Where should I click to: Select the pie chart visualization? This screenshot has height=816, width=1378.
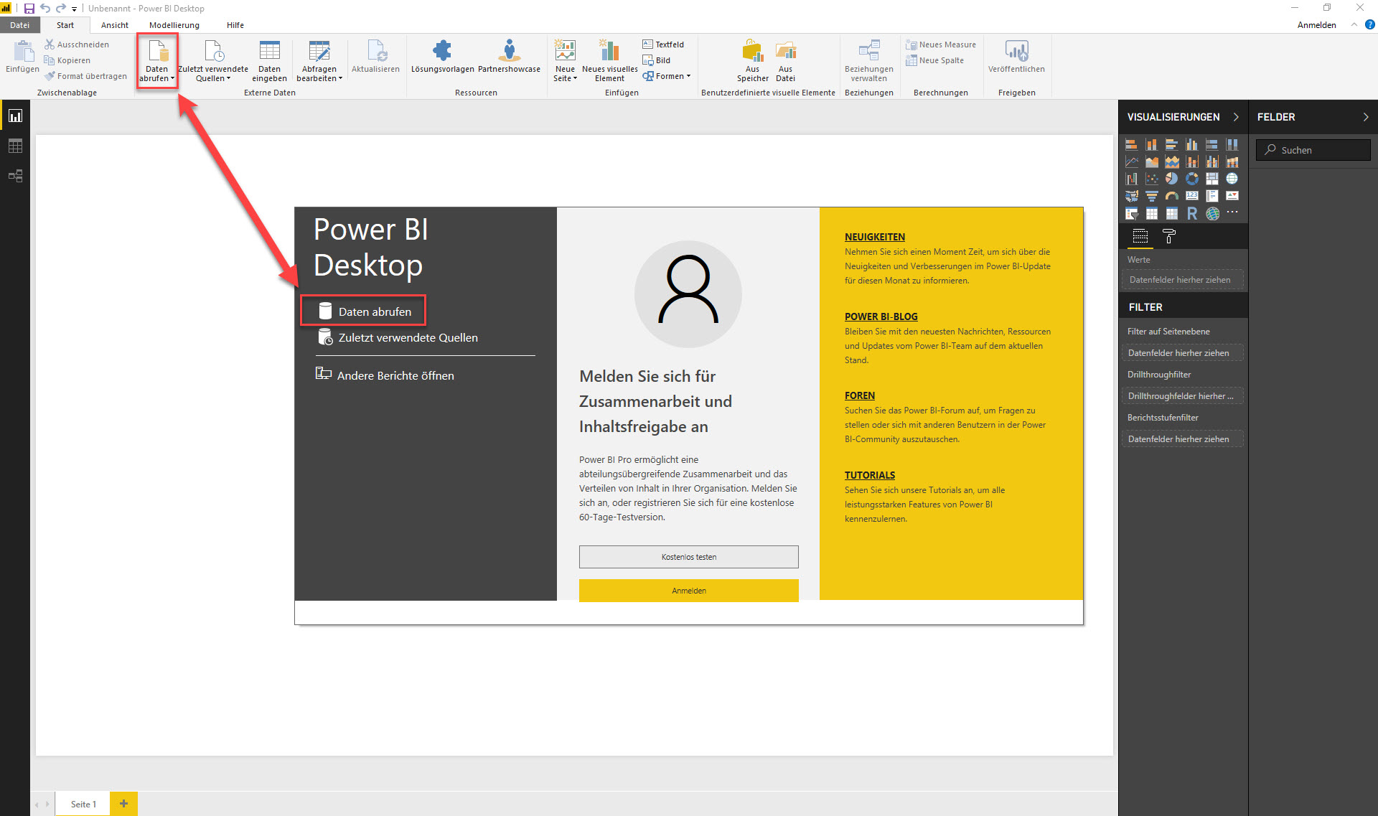click(1171, 179)
